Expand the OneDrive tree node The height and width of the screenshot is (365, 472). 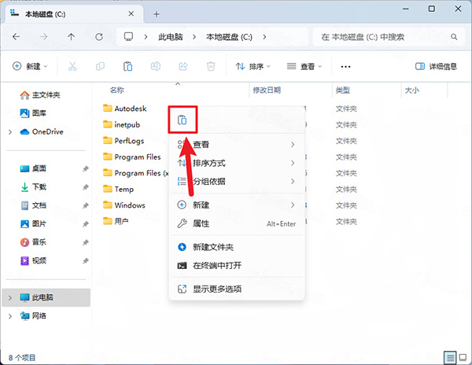pyautogui.click(x=10, y=132)
